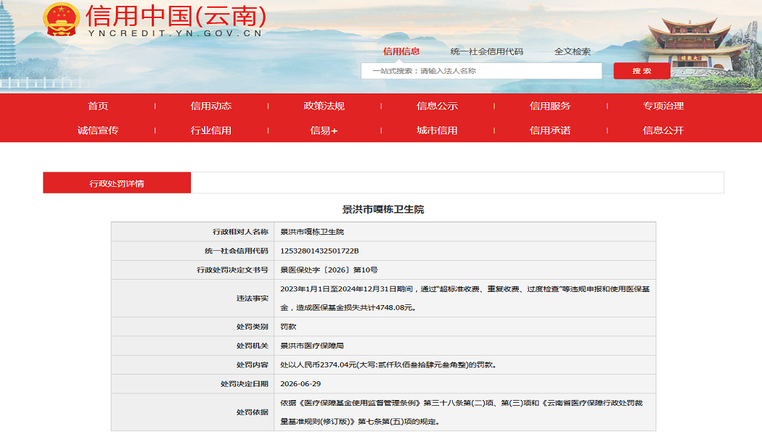Click the 处罚机关 label cell

(x=193, y=346)
